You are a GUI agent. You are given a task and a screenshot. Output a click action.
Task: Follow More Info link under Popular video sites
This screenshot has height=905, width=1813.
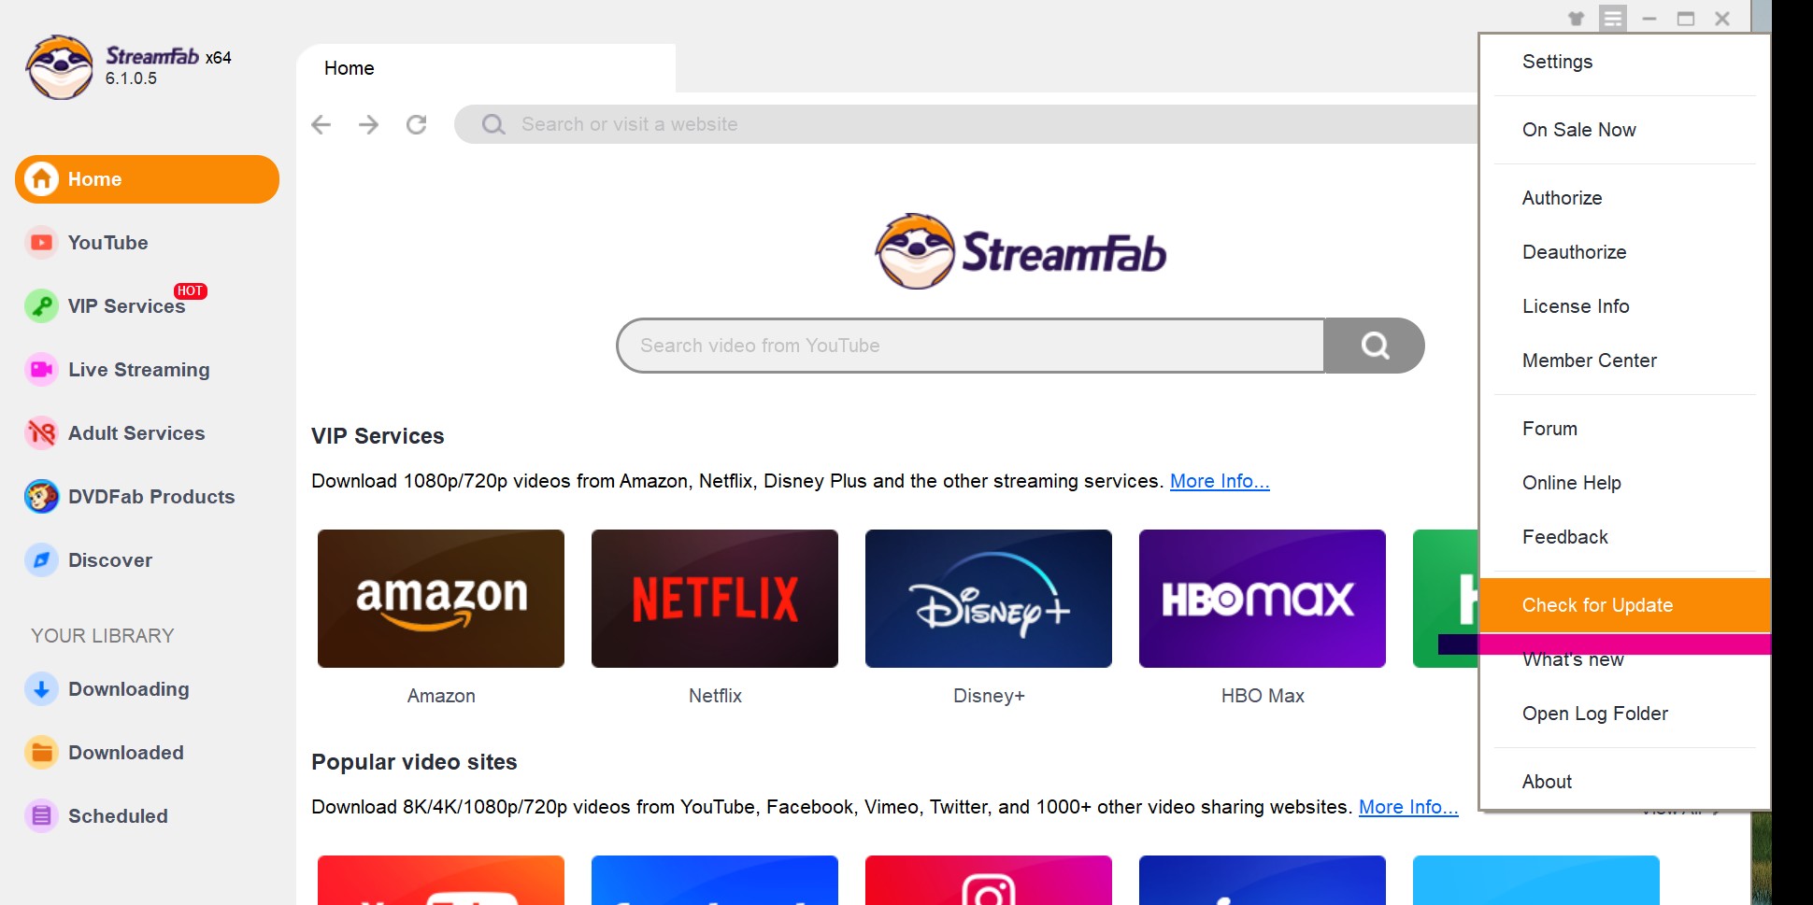tap(1408, 807)
